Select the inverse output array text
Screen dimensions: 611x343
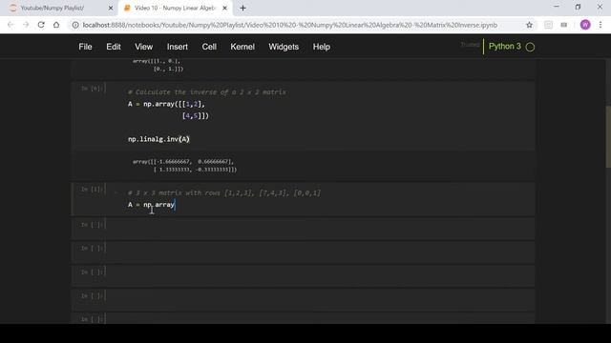tap(184, 165)
